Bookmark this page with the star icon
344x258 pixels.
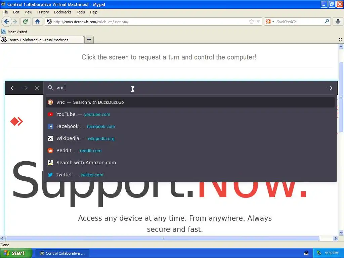(251, 21)
